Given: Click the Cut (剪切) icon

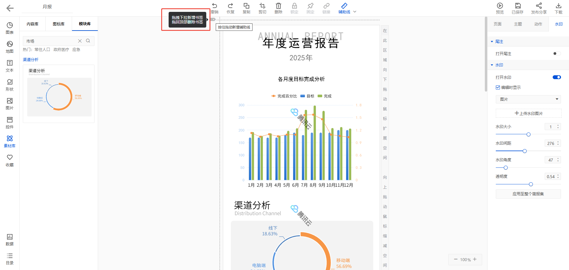Looking at the screenshot, I should [x=262, y=6].
